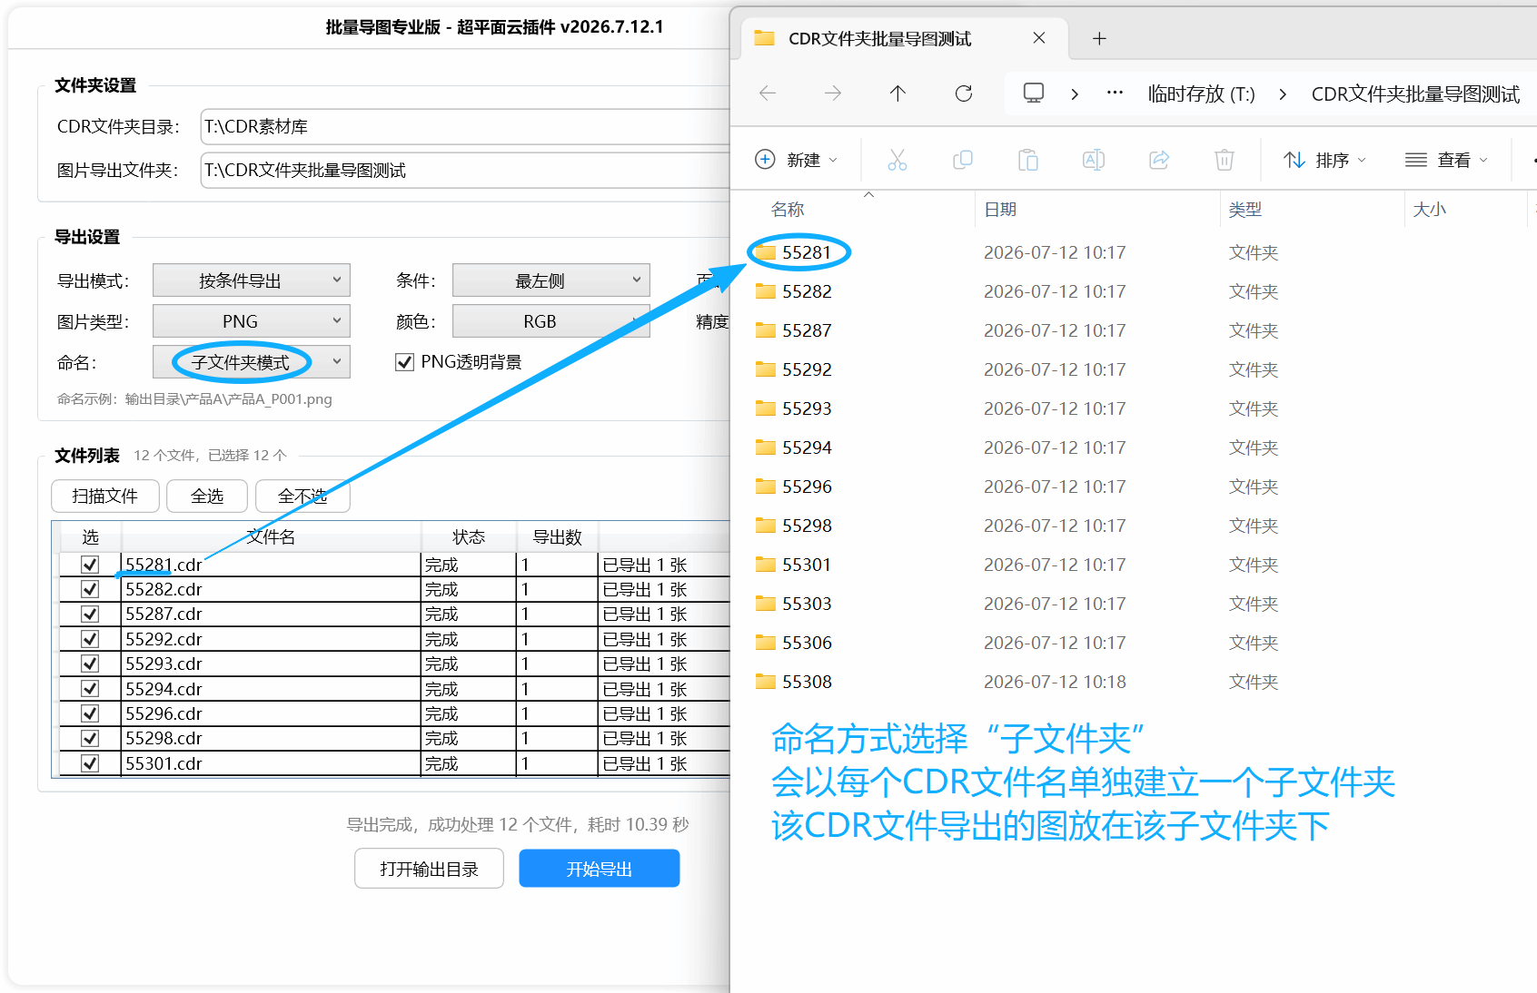Screen dimensions: 1537x993
Task: Go up one folder level in Explorer
Action: tap(897, 93)
